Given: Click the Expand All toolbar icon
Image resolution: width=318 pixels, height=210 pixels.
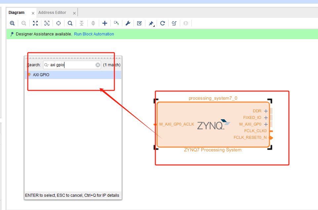Looking at the screenshot, I should (x=93, y=23).
